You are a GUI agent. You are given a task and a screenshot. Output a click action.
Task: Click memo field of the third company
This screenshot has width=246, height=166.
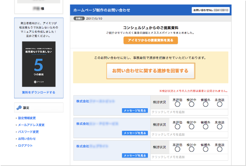point(189,157)
